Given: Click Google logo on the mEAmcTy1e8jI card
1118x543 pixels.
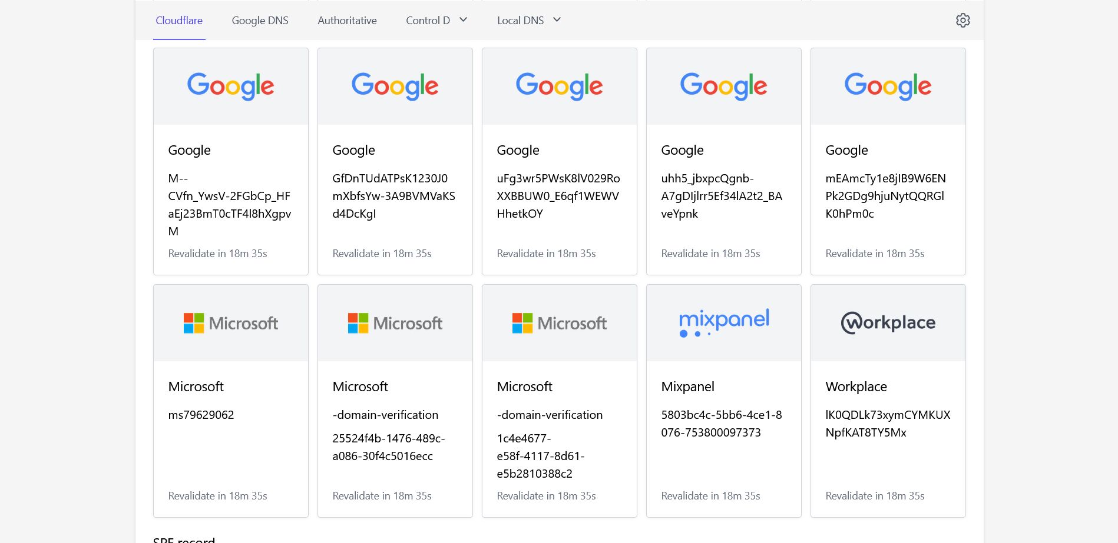Looking at the screenshot, I should 888,86.
